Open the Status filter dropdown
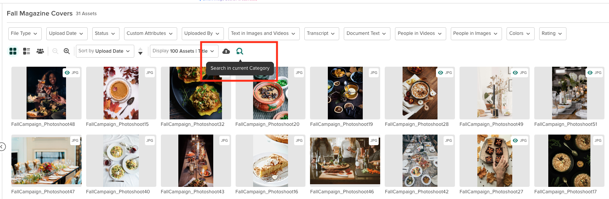This screenshot has height=199, width=609. coord(105,34)
